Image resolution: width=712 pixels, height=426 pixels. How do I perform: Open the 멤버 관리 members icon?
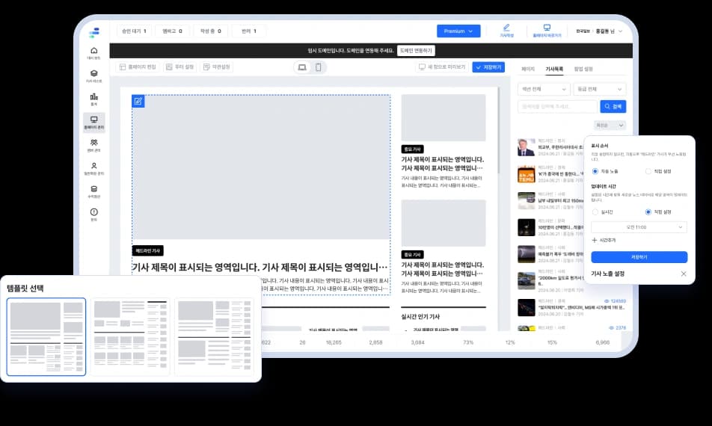tap(93, 144)
